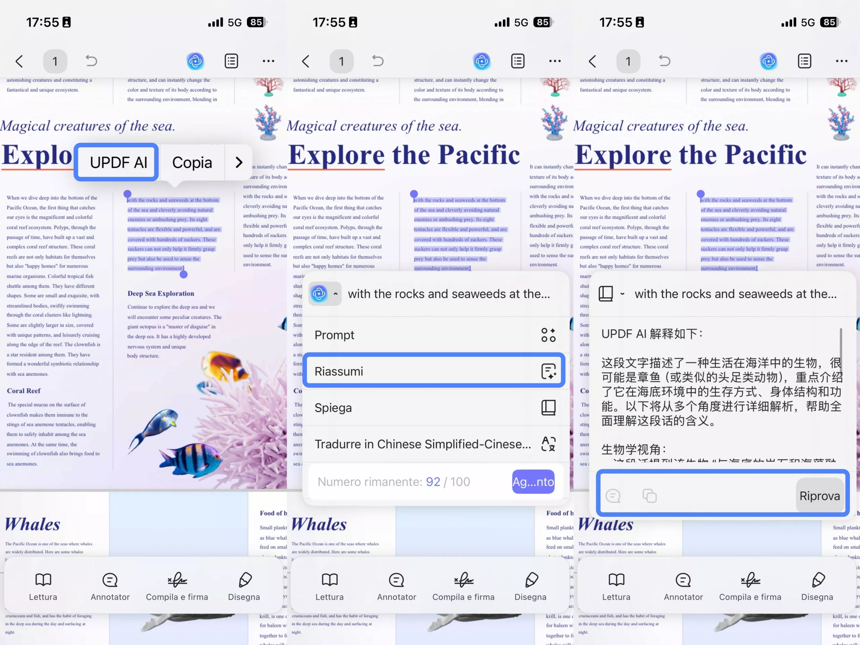Select the Disegna drawing tool
This screenshot has height=645, width=860.
point(244,586)
